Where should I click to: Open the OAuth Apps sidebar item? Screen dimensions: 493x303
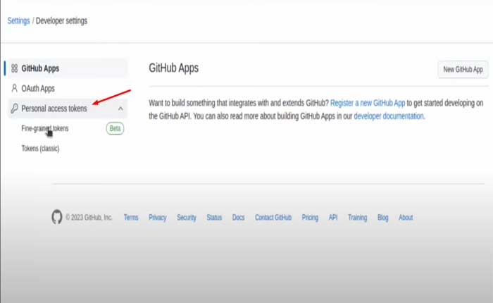click(x=68, y=88)
